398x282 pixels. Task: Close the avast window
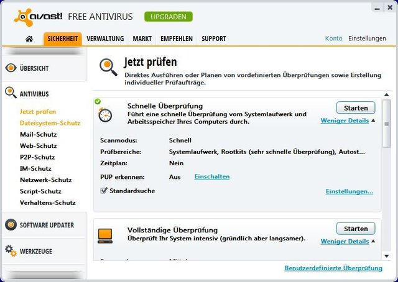click(x=390, y=7)
